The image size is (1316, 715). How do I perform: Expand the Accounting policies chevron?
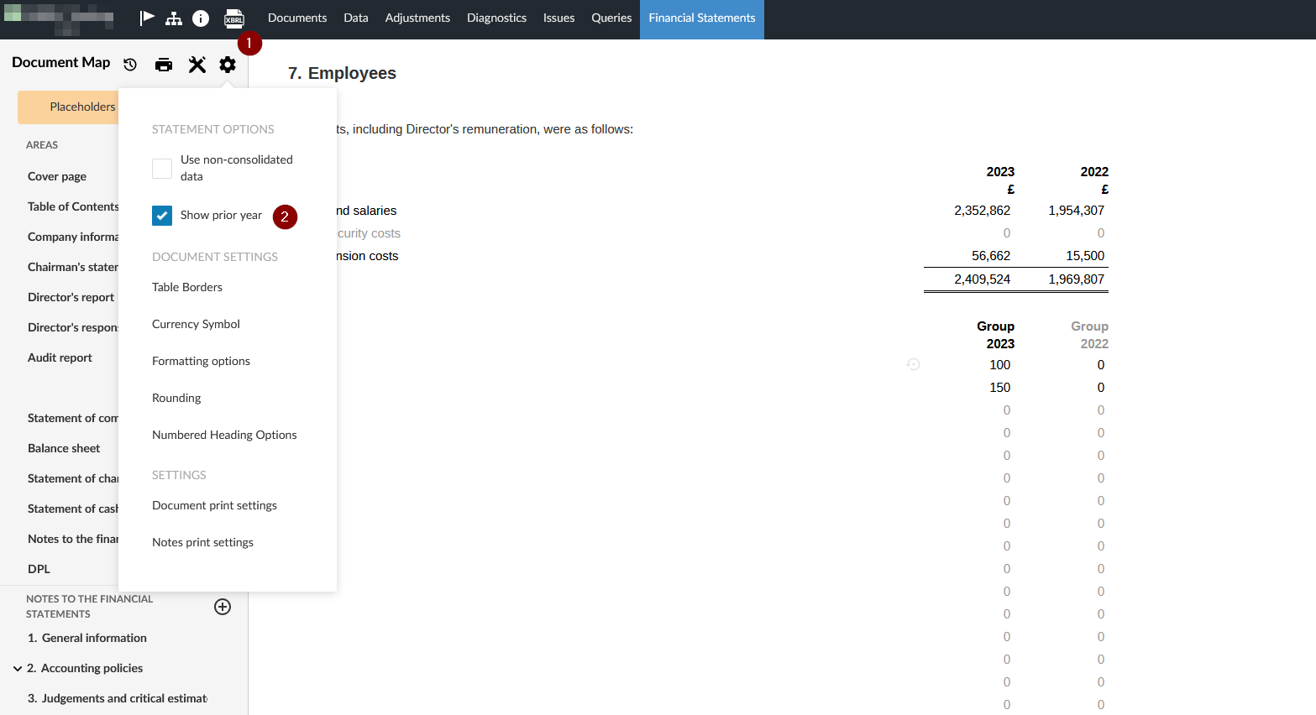click(18, 669)
